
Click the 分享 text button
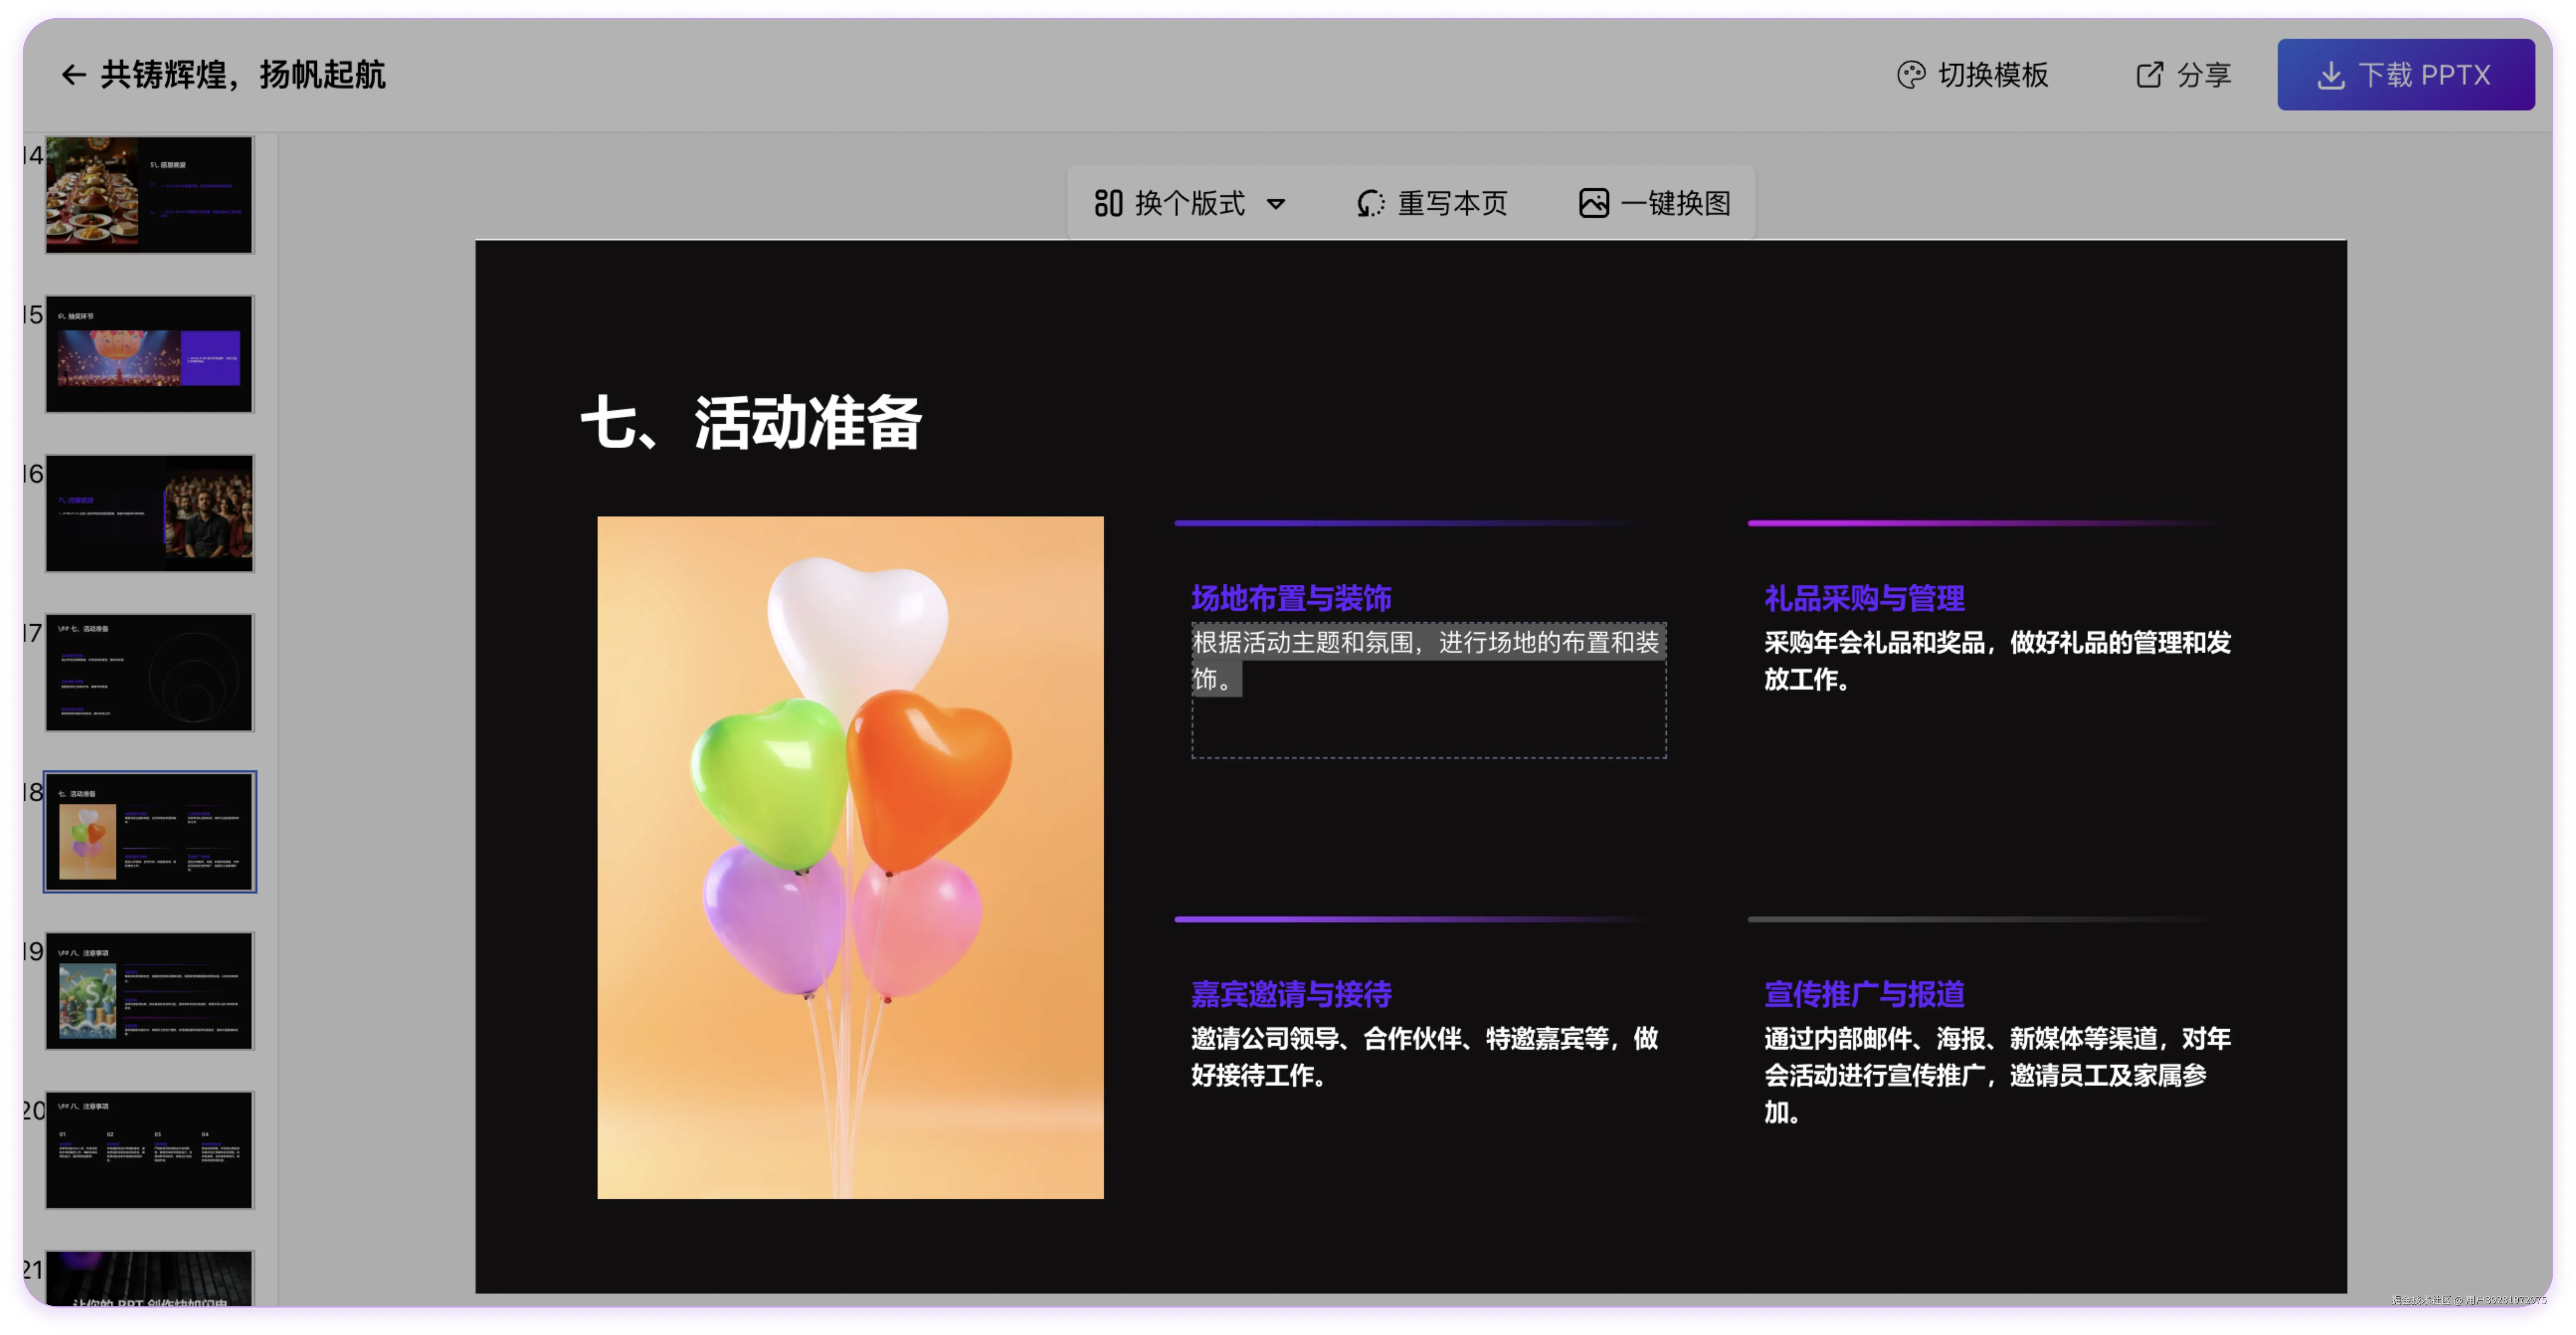click(2204, 75)
